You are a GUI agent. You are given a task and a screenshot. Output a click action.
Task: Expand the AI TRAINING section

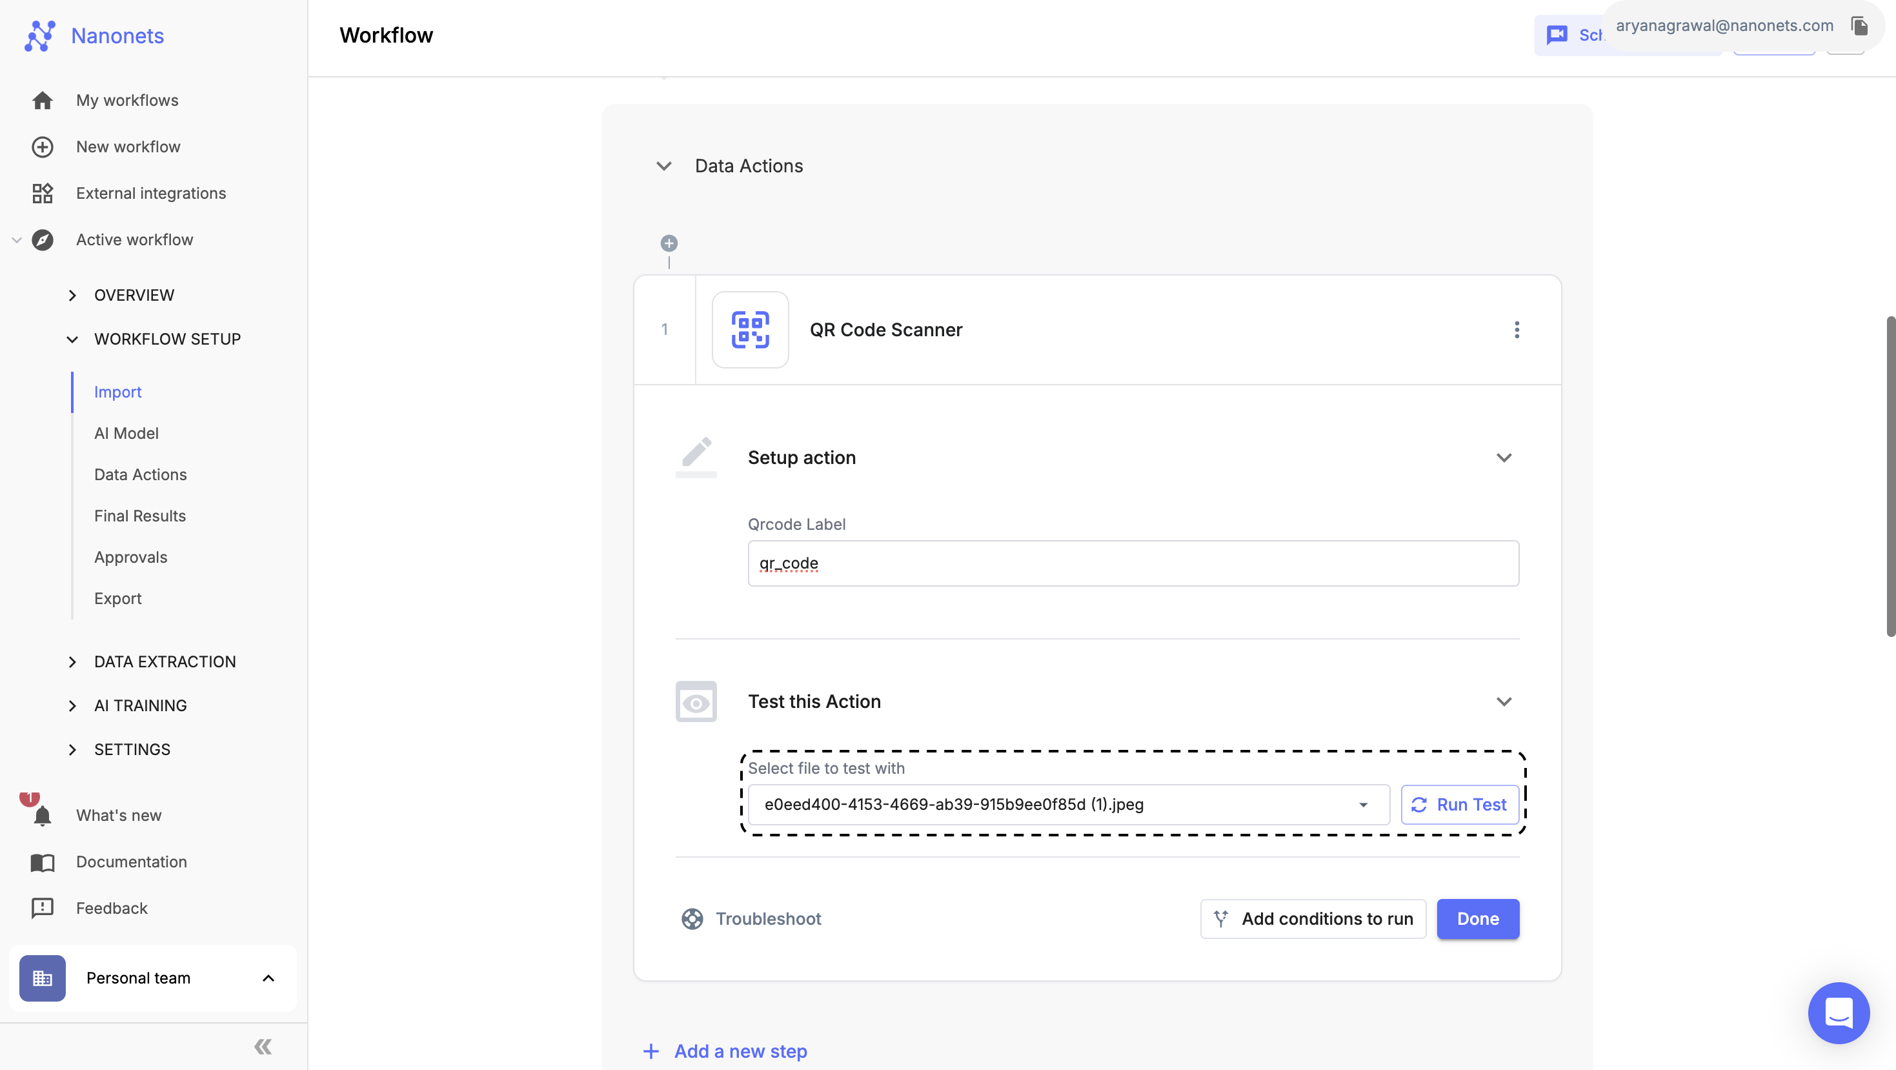pos(72,706)
